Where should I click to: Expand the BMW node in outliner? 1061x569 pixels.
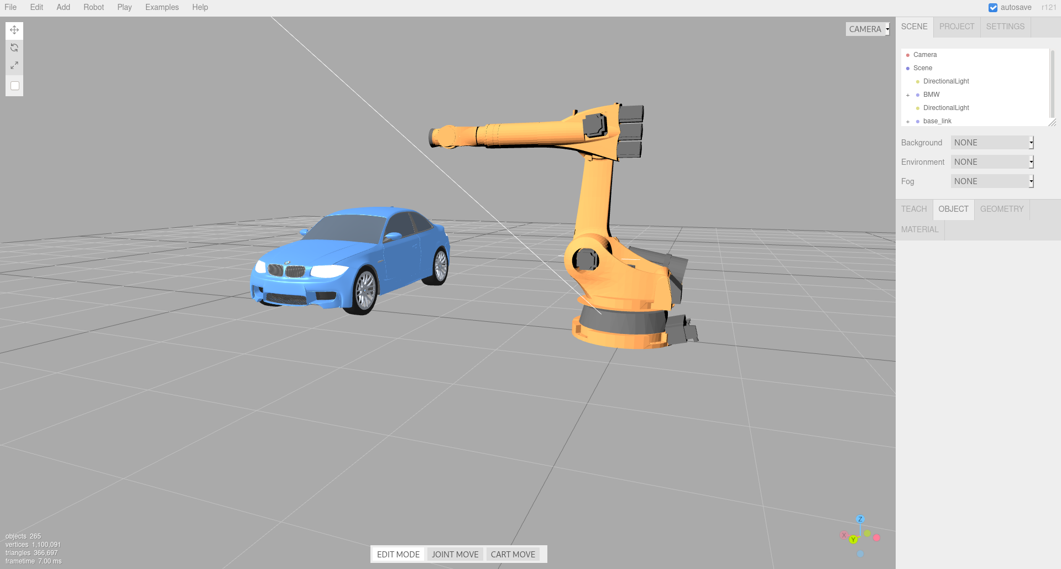pyautogui.click(x=908, y=95)
